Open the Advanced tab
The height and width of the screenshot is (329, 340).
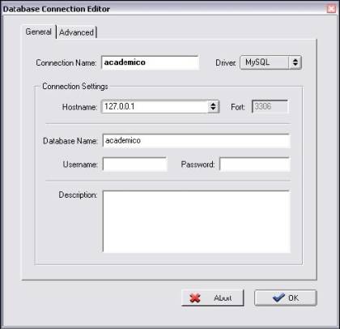tap(76, 32)
